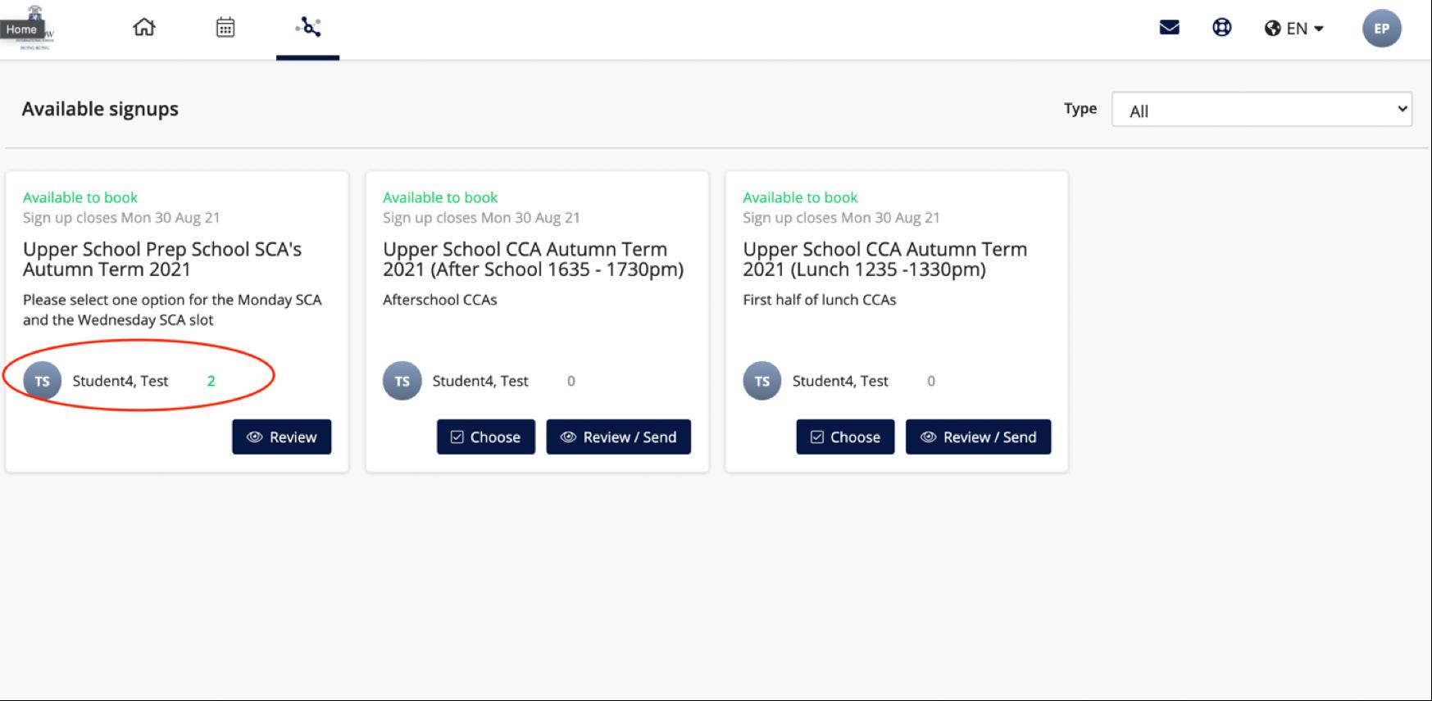The width and height of the screenshot is (1432, 701).
Task: Choose options for Lunch CCA signup
Action: click(845, 437)
